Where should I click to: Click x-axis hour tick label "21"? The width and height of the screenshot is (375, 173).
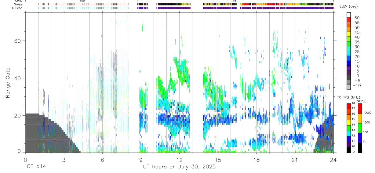pyautogui.click(x=295, y=160)
